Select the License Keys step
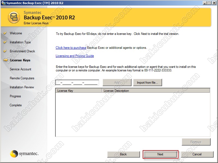218x163 pixels. [x=20, y=60]
